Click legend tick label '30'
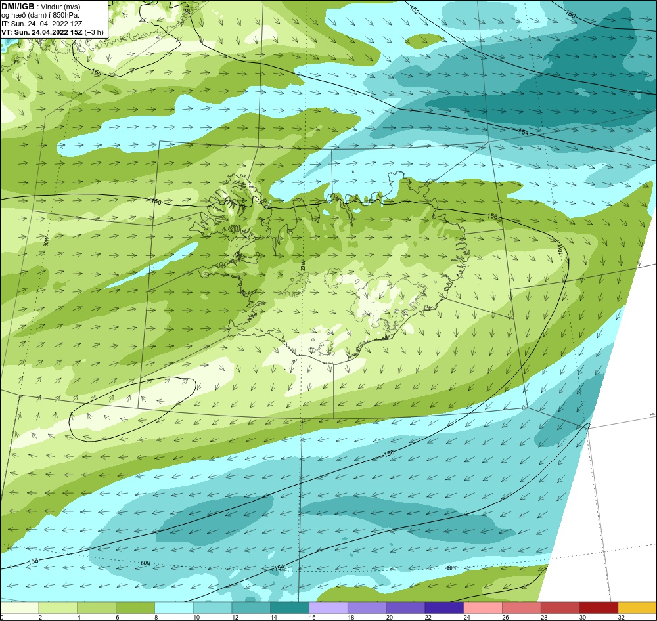The height and width of the screenshot is (621, 657). pyautogui.click(x=582, y=617)
